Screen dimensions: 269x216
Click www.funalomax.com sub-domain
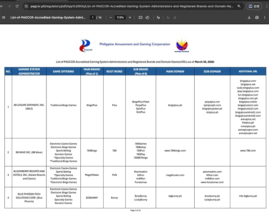[x=212, y=182]
